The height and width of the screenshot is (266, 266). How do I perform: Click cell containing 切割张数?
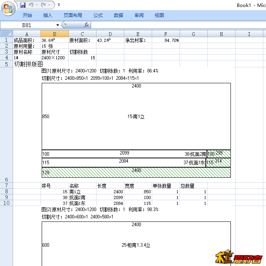point(82,52)
